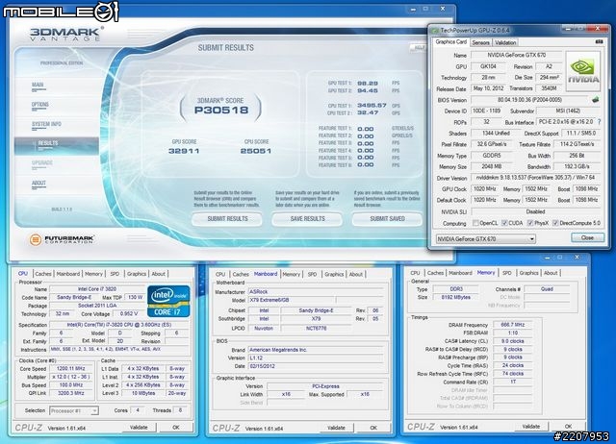Open Mainboard tab in right CPU-Z window

[x=460, y=273]
